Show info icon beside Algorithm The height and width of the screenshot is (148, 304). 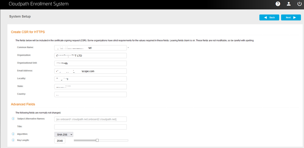(13, 134)
